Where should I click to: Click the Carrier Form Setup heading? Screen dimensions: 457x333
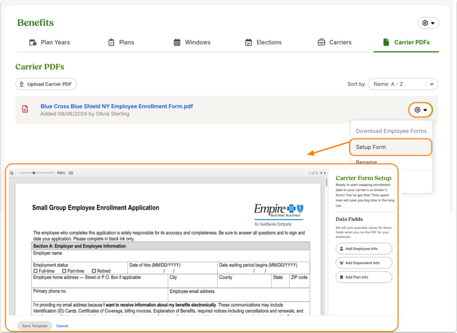(363, 177)
